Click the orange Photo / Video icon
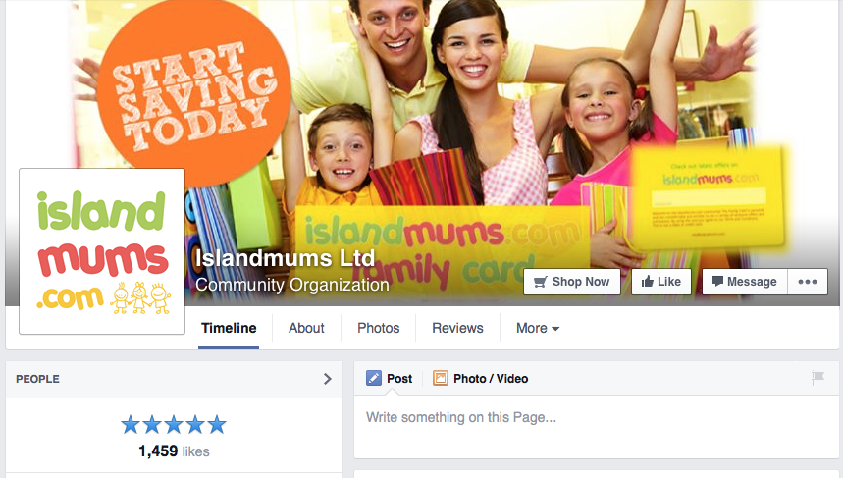The image size is (843, 478). coord(441,378)
